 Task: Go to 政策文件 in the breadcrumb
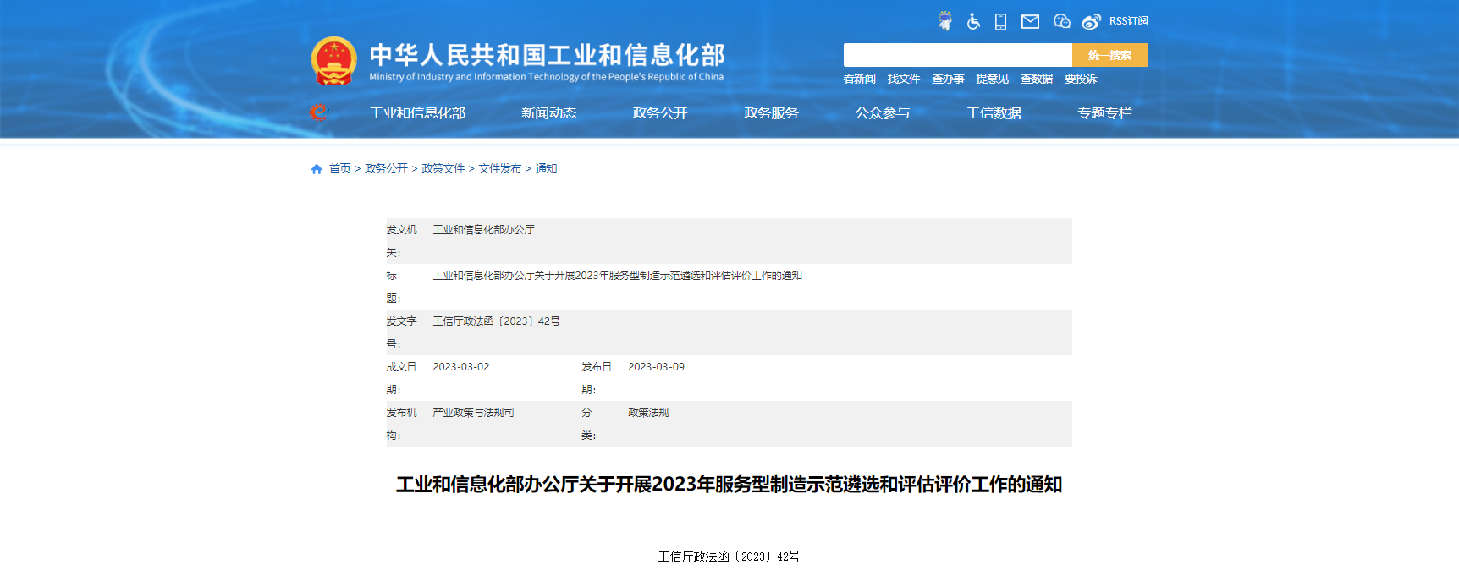[x=443, y=169]
